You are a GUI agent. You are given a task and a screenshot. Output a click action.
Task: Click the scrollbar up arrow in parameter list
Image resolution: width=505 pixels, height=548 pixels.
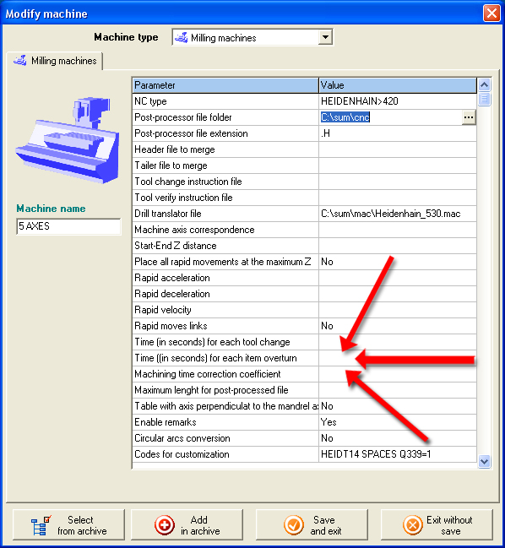(x=485, y=85)
